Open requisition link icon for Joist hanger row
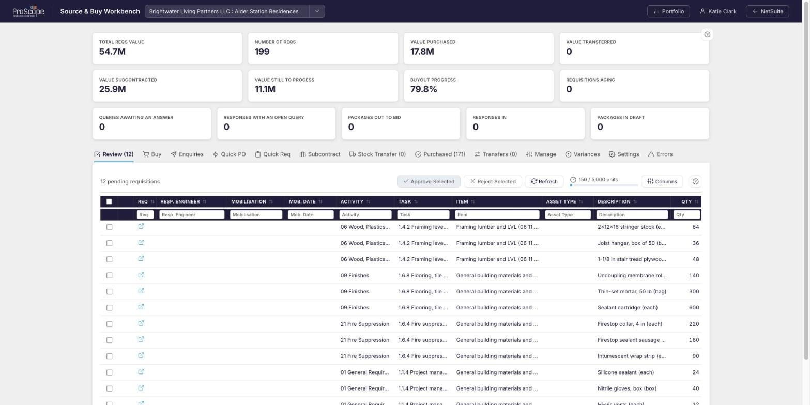 [141, 242]
